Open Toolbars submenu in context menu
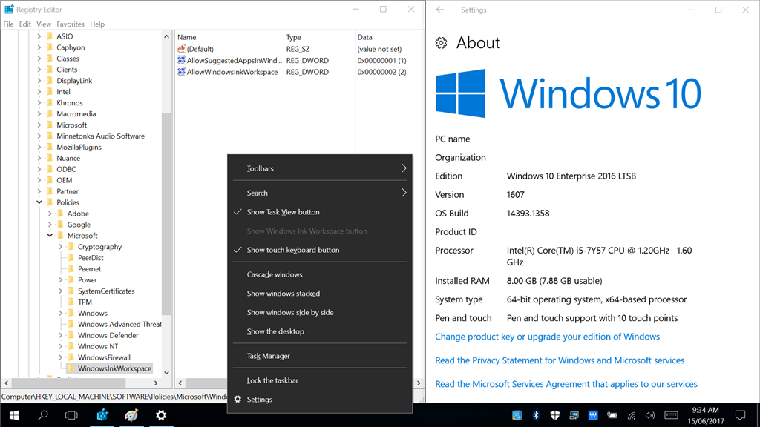760x427 pixels. (320, 168)
